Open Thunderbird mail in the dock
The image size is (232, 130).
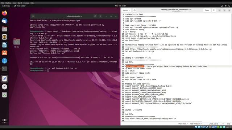point(4,21)
